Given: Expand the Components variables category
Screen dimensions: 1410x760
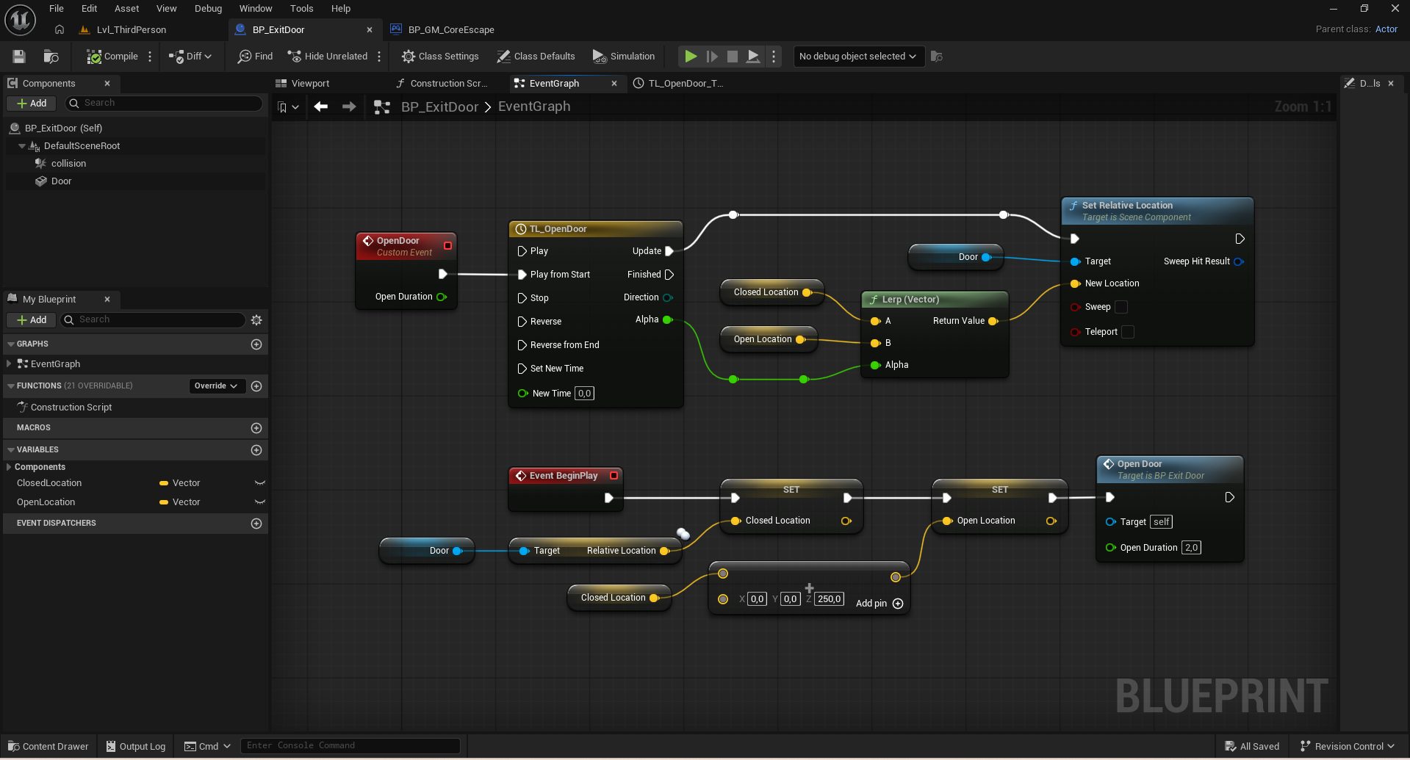Looking at the screenshot, I should pos(9,467).
